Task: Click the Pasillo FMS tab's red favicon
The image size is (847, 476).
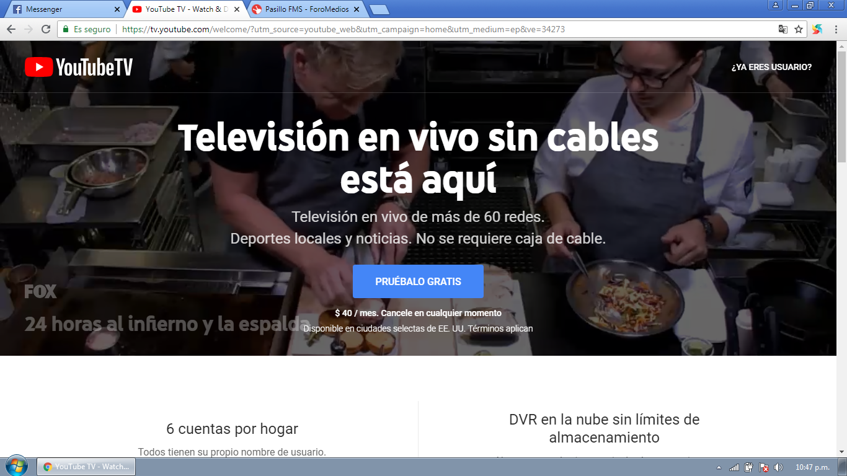Action: coord(256,9)
